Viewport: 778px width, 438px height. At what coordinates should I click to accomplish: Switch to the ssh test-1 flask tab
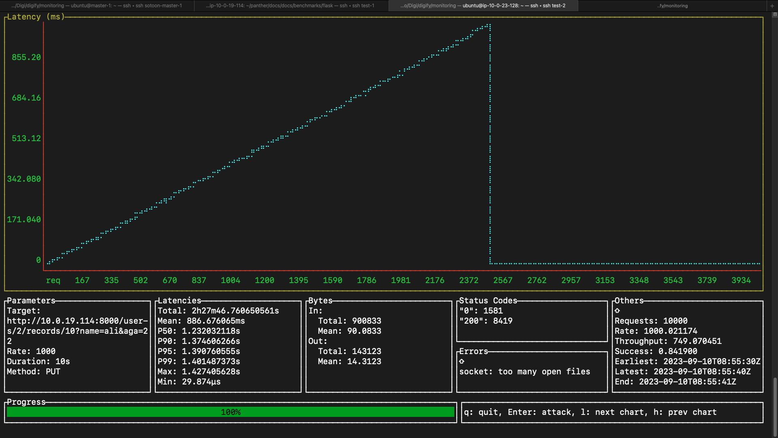290,6
